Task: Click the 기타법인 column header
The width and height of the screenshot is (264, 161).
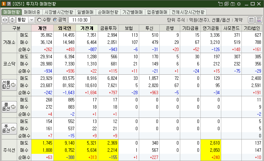Action: click(x=252, y=28)
